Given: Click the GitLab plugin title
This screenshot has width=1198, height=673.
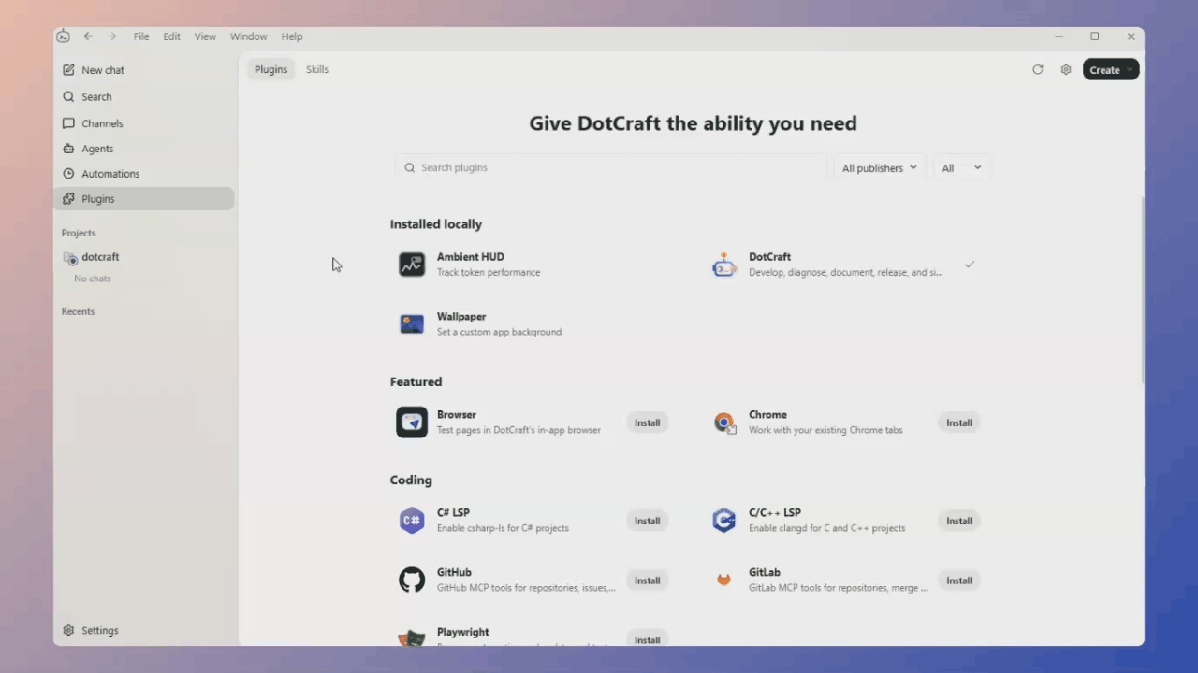Looking at the screenshot, I should pos(765,572).
